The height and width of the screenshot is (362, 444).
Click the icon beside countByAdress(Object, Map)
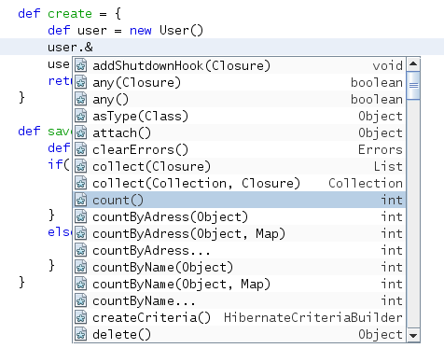81,233
